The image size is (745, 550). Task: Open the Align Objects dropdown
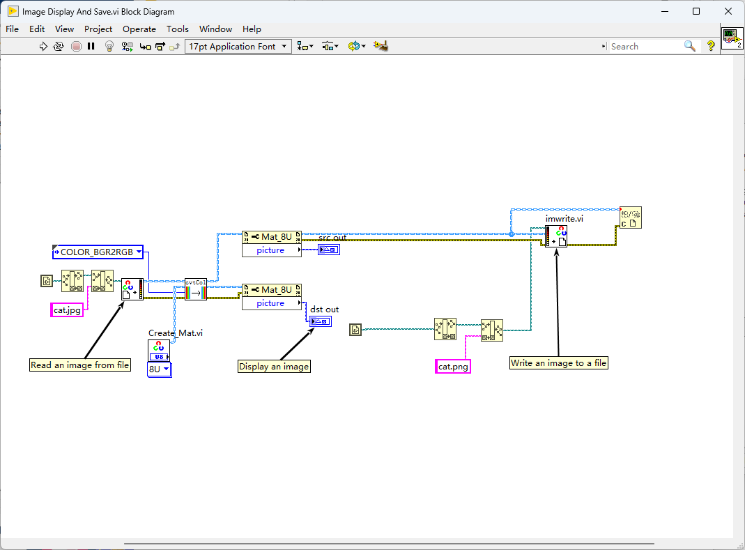(305, 46)
